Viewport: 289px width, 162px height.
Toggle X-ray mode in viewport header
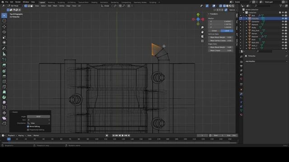coord(221,6)
